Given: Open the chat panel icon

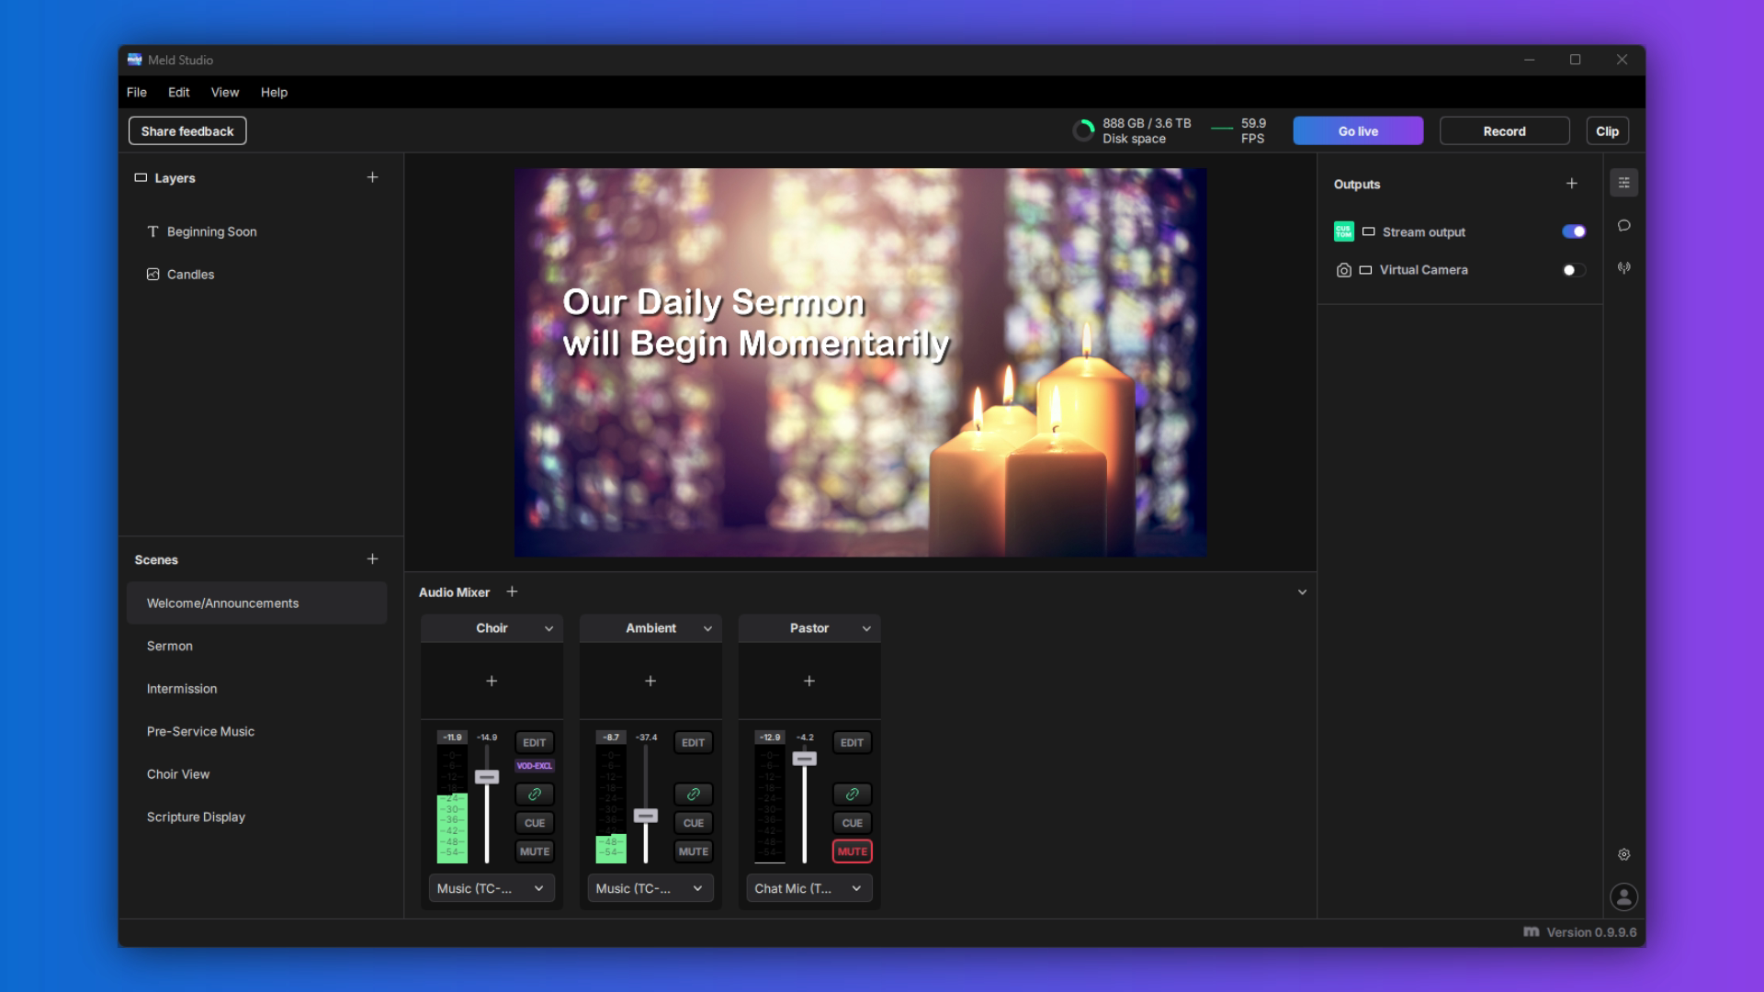Looking at the screenshot, I should [1623, 225].
